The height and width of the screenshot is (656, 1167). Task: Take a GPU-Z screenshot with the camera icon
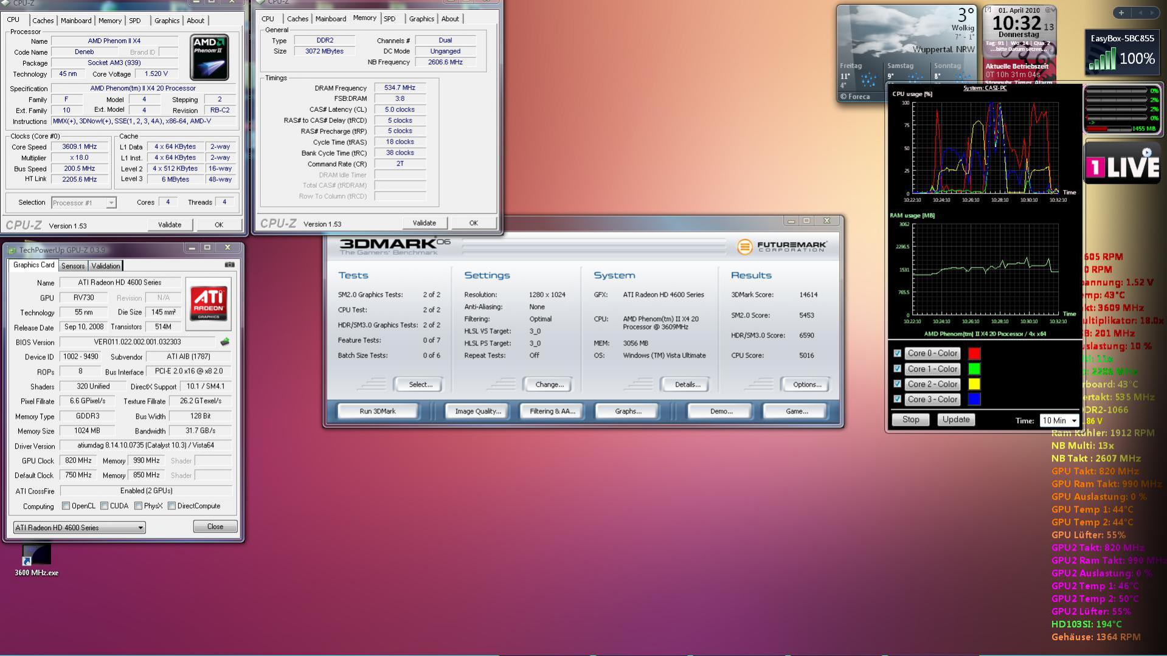(x=229, y=265)
